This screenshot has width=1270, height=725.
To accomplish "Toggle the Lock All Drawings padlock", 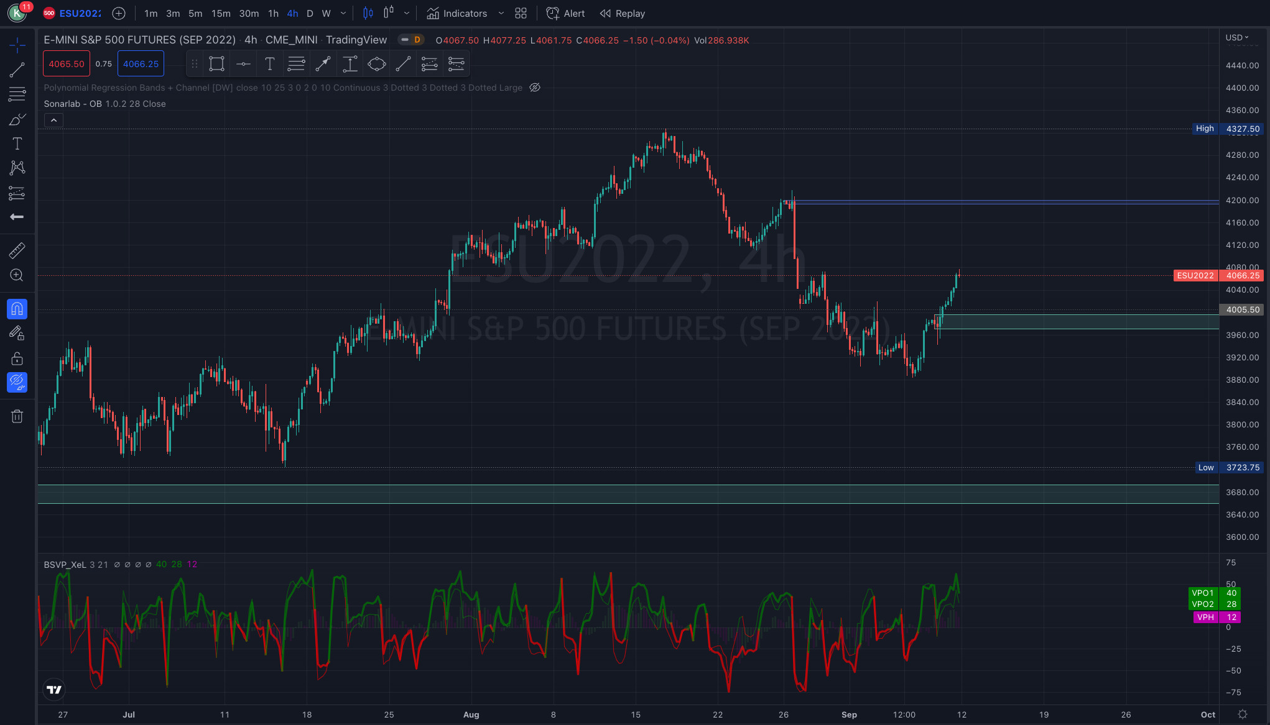I will [17, 358].
